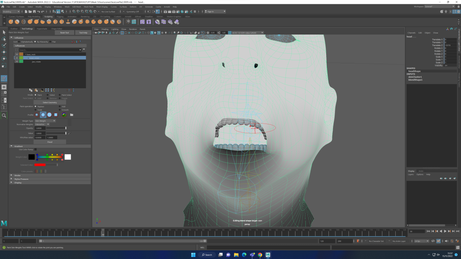Switch Mode to Select
The height and width of the screenshot is (259, 461).
[x=48, y=95]
